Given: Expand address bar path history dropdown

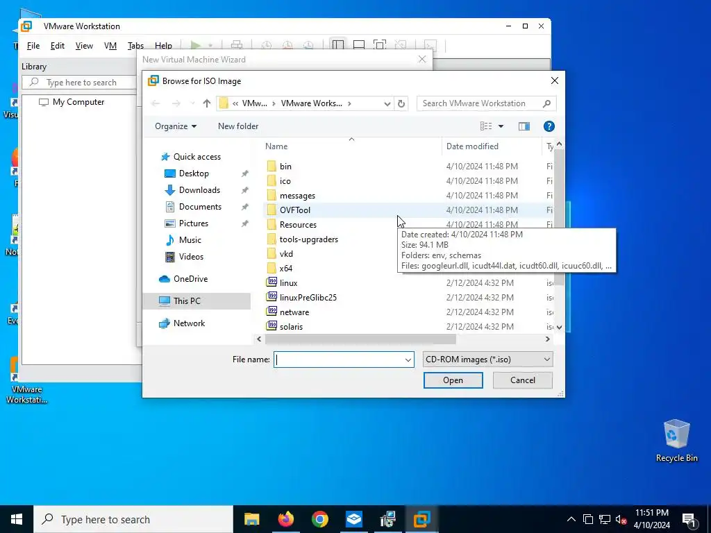Looking at the screenshot, I should pos(387,104).
